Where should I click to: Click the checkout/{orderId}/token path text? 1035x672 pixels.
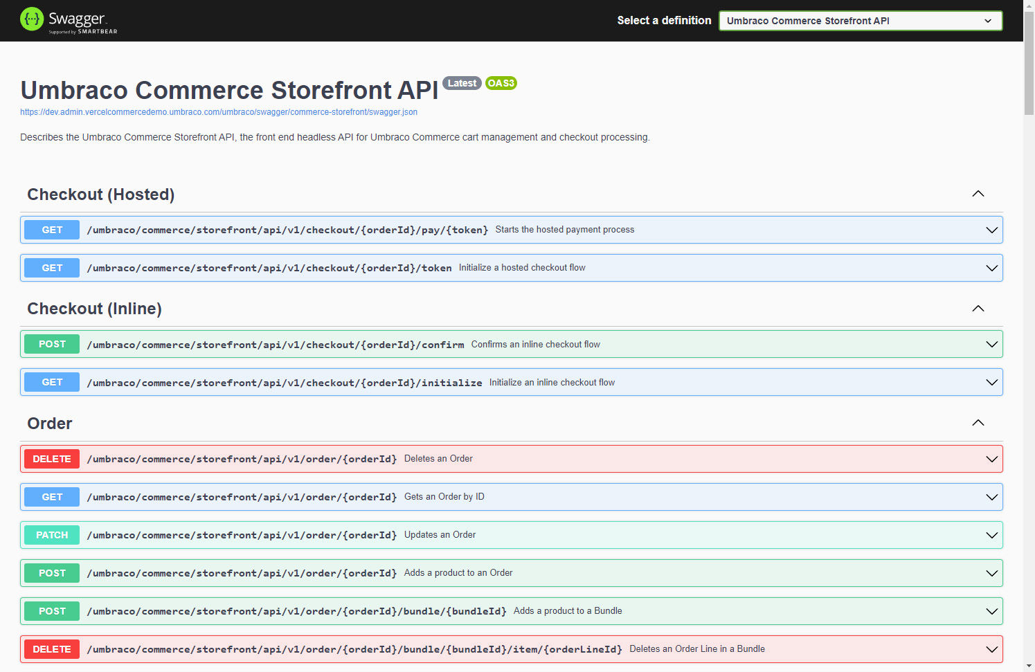269,268
